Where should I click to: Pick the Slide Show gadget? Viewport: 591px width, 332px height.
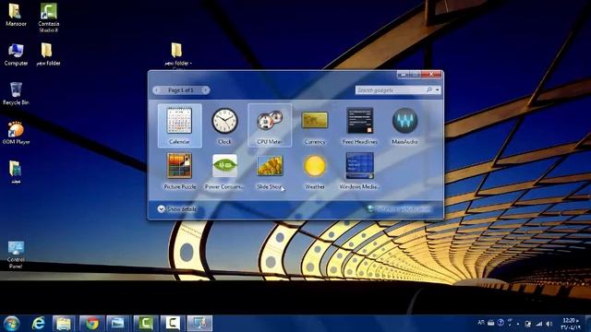point(270,171)
